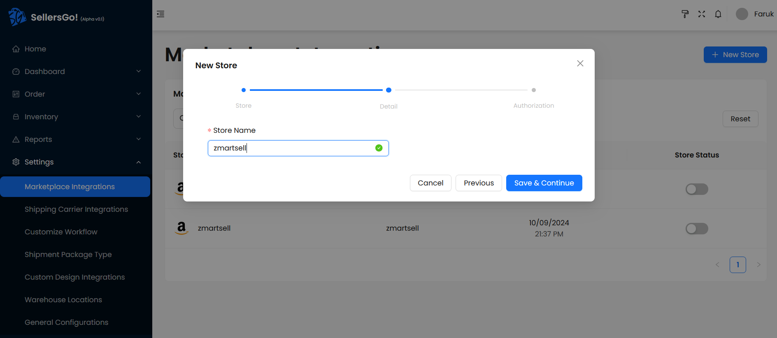
Task: Click the Amazon logo in zmartsell row
Action: pyautogui.click(x=181, y=228)
